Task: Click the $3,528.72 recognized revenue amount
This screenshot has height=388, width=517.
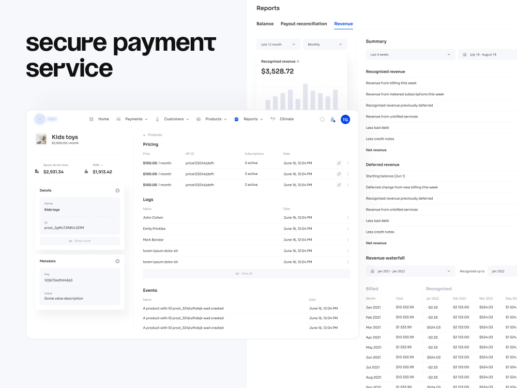Action: (277, 71)
